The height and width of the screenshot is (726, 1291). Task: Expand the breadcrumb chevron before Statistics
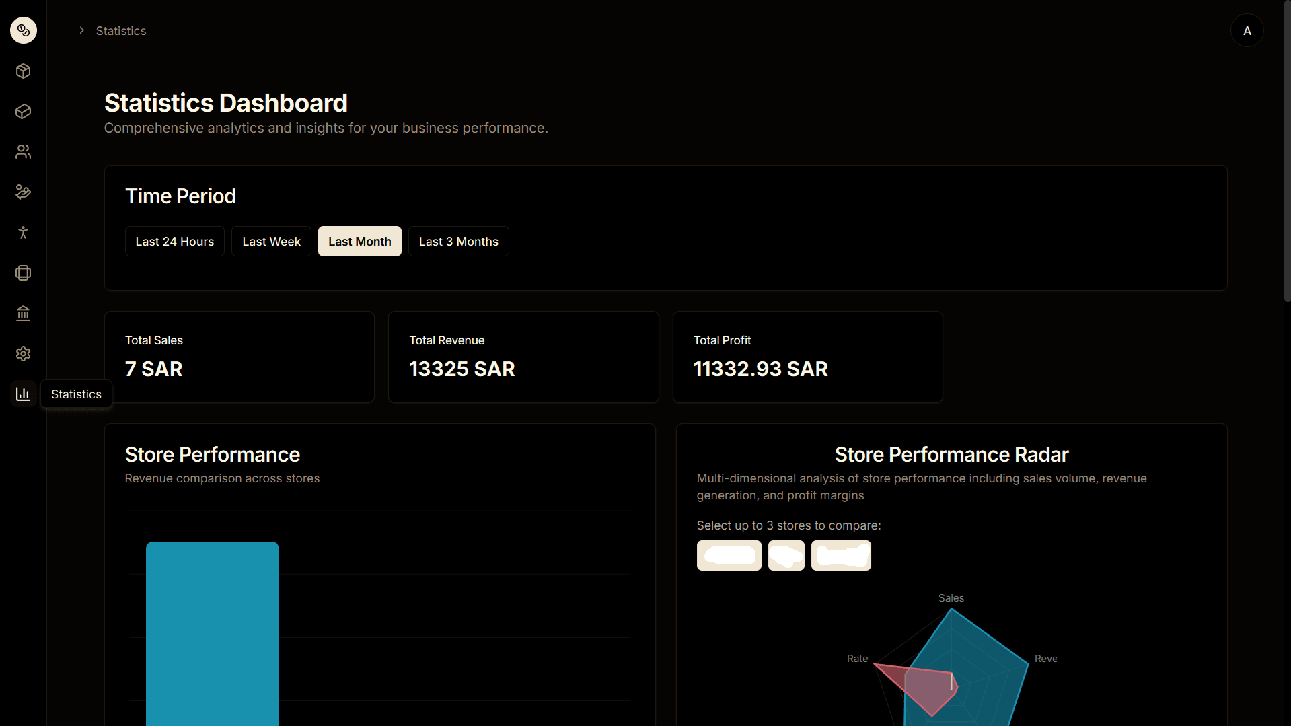81,31
